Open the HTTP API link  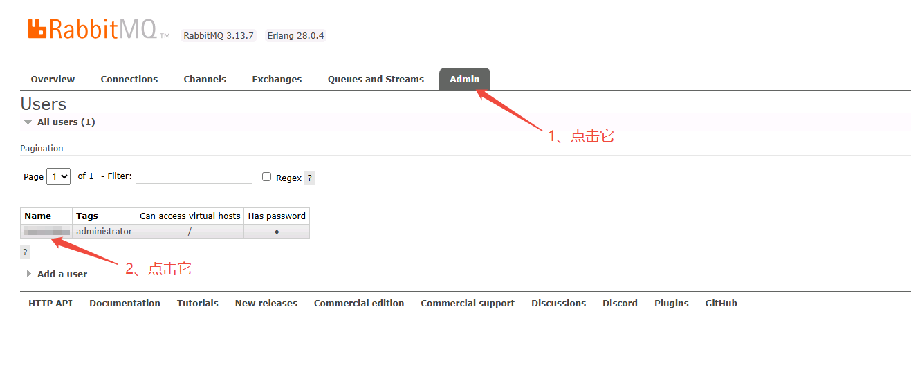click(x=50, y=303)
